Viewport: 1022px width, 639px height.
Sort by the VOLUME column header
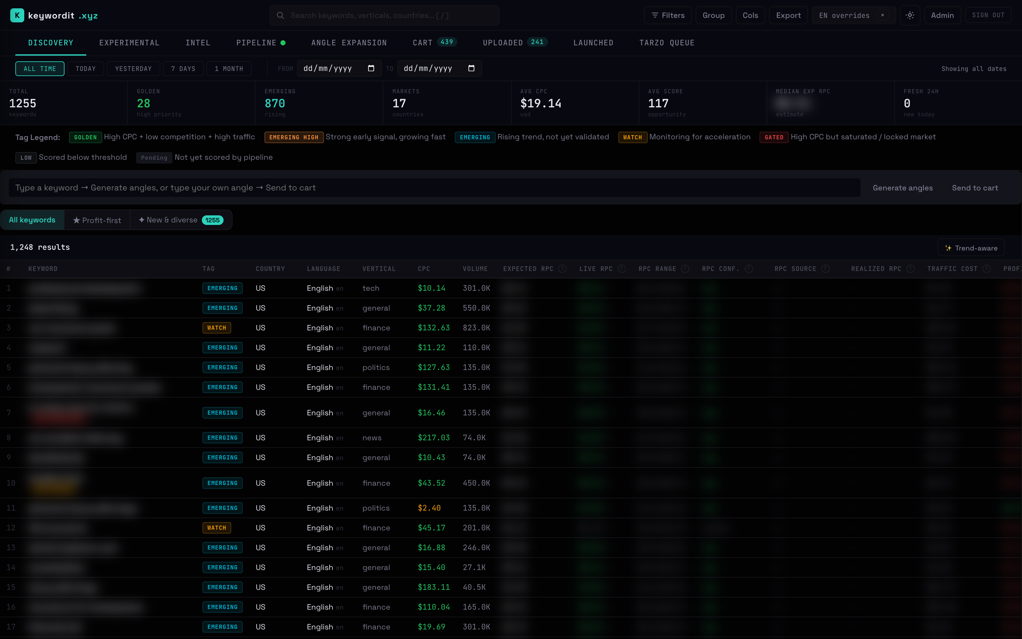[475, 269]
